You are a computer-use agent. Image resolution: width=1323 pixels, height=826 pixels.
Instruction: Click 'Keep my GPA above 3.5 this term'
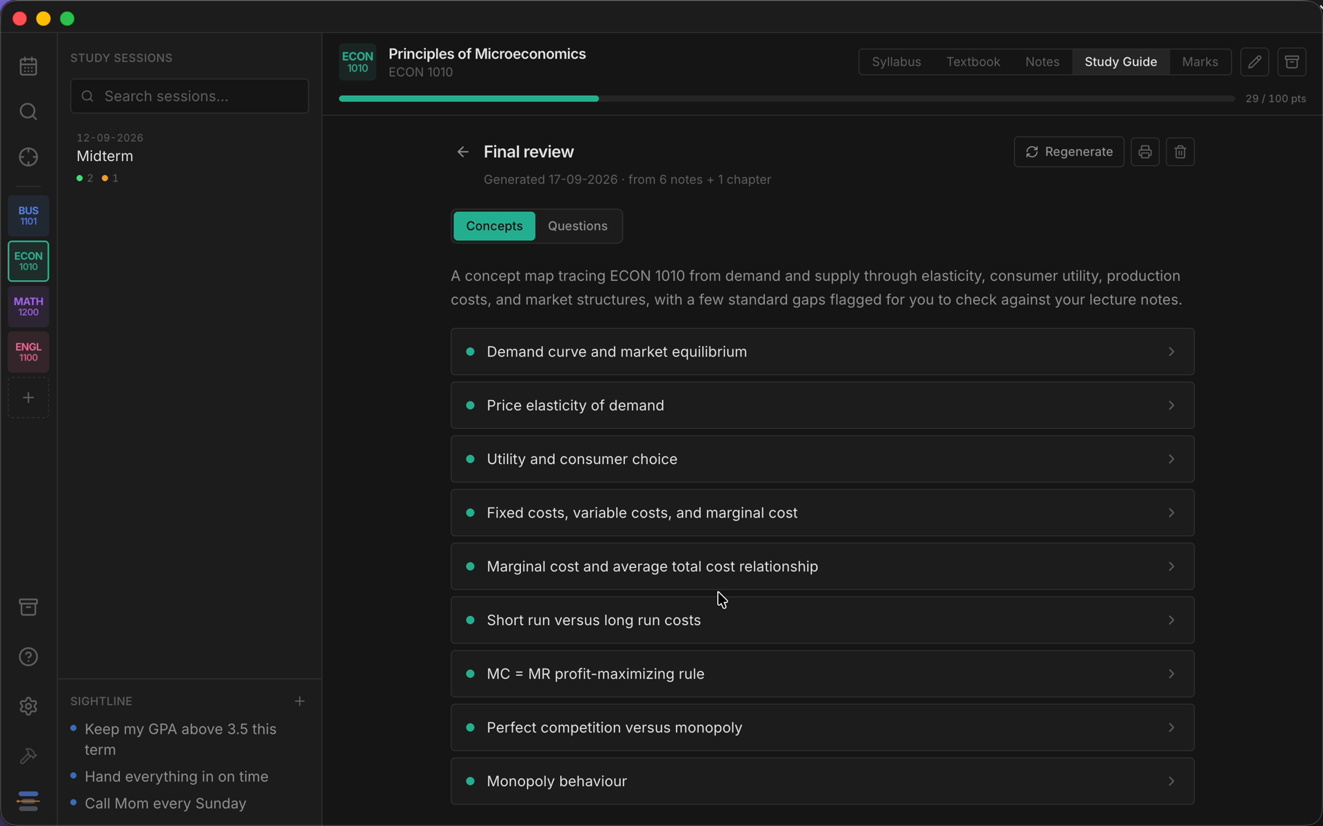tap(181, 739)
